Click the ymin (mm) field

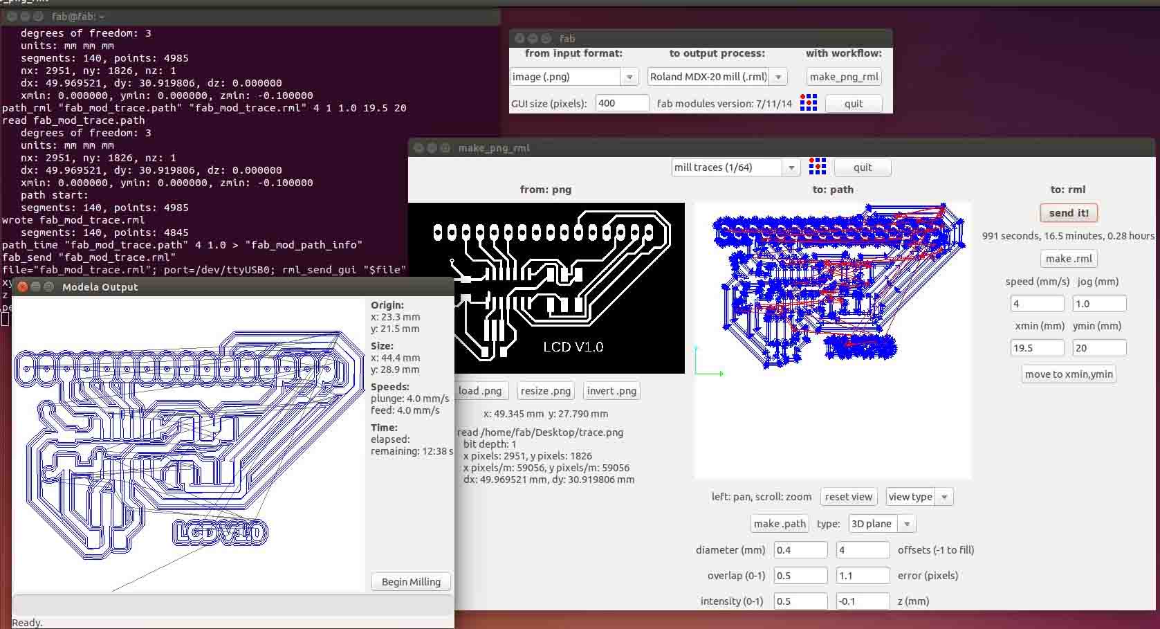coord(1099,348)
